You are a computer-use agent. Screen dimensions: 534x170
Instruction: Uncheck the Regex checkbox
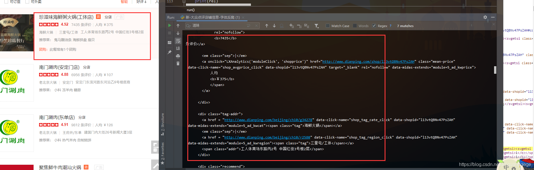374,26
